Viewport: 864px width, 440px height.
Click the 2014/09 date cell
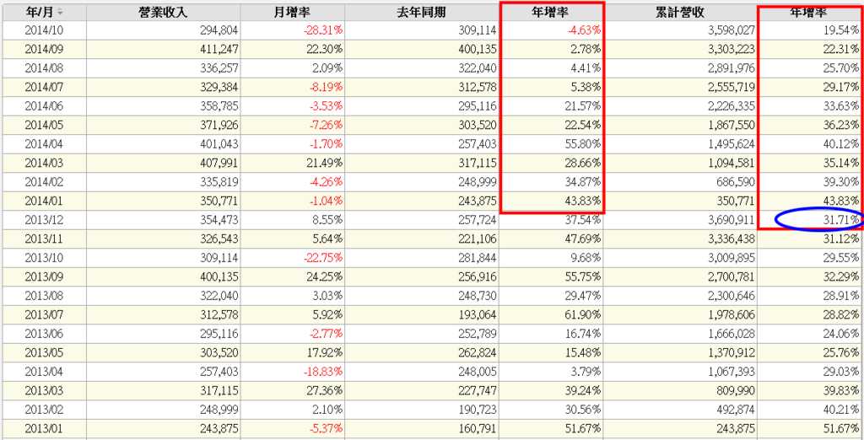pos(45,49)
